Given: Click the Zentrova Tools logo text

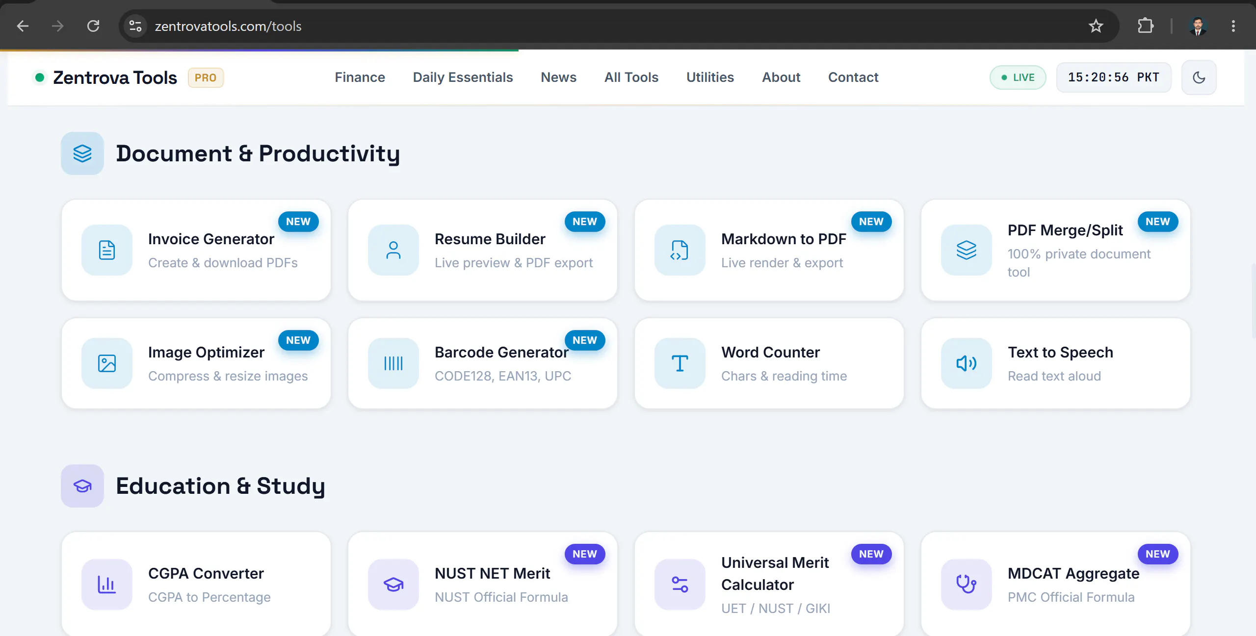Looking at the screenshot, I should pyautogui.click(x=115, y=77).
